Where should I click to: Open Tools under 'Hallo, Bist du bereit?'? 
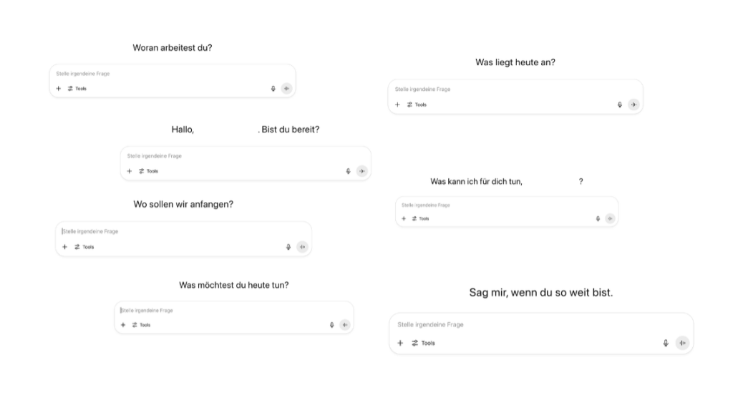point(149,171)
